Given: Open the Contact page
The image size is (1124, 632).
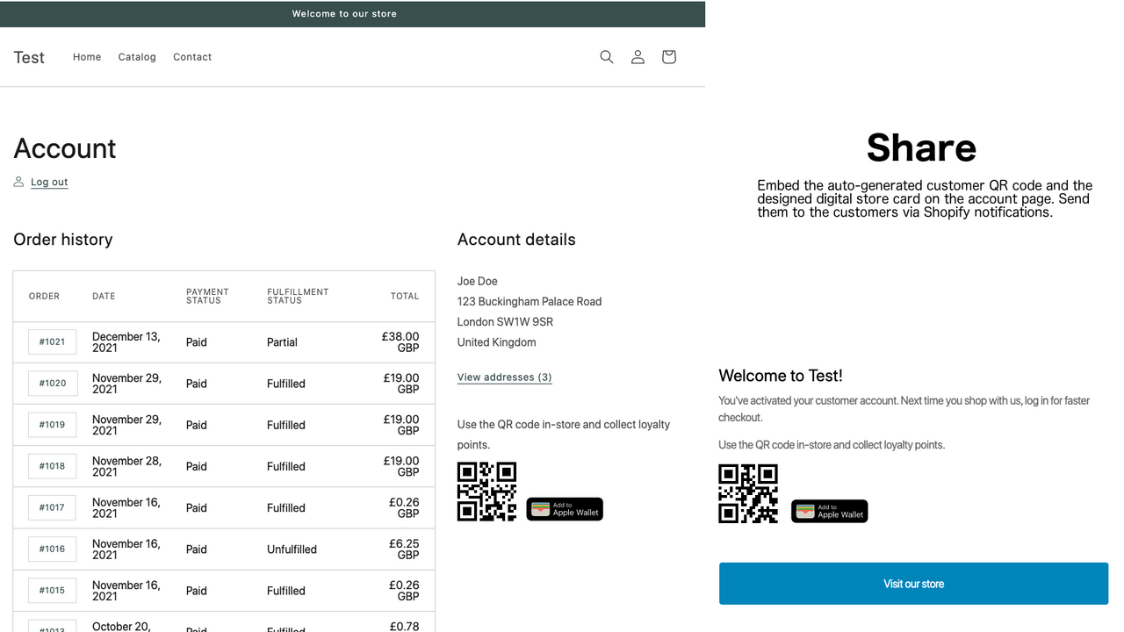Looking at the screenshot, I should (x=192, y=56).
